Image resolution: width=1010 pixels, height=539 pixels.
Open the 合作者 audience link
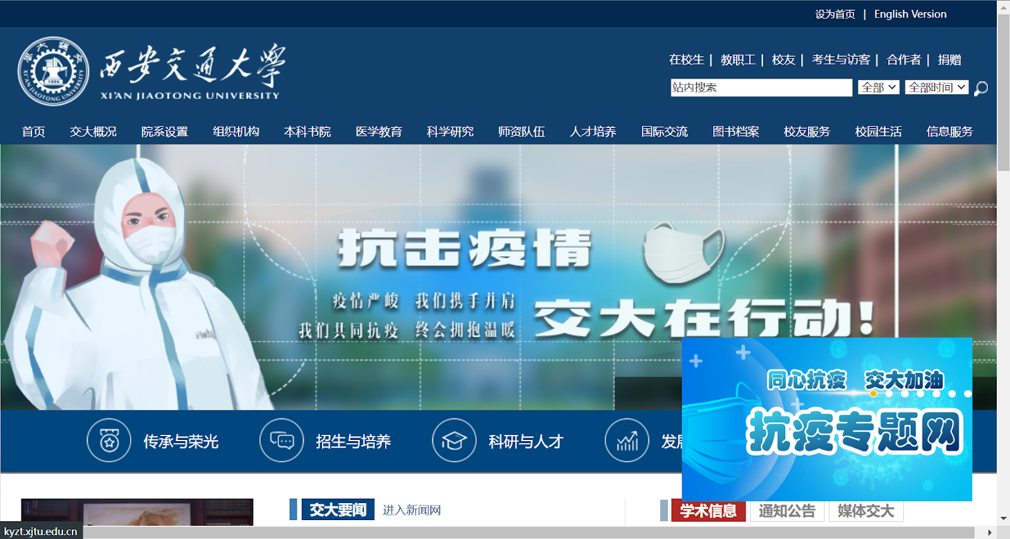[904, 59]
